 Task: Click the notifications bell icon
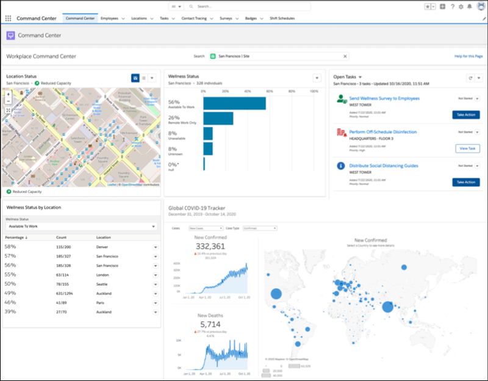pos(468,7)
